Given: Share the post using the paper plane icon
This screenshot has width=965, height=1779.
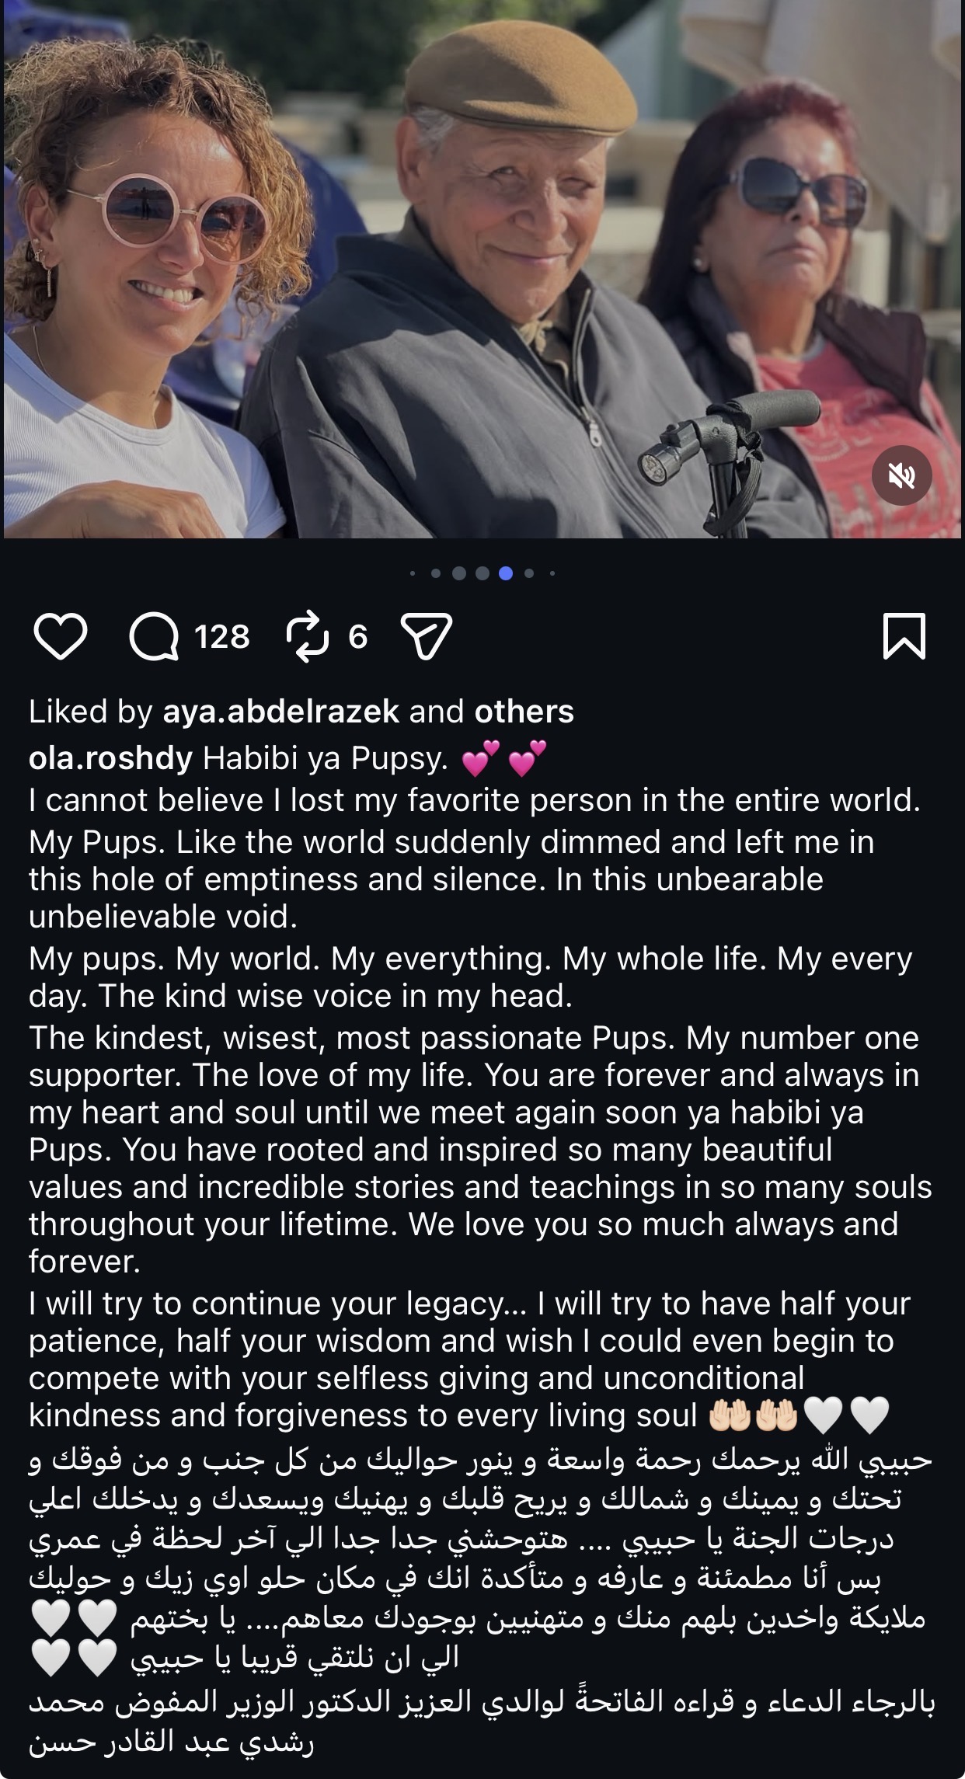Looking at the screenshot, I should pyautogui.click(x=426, y=636).
